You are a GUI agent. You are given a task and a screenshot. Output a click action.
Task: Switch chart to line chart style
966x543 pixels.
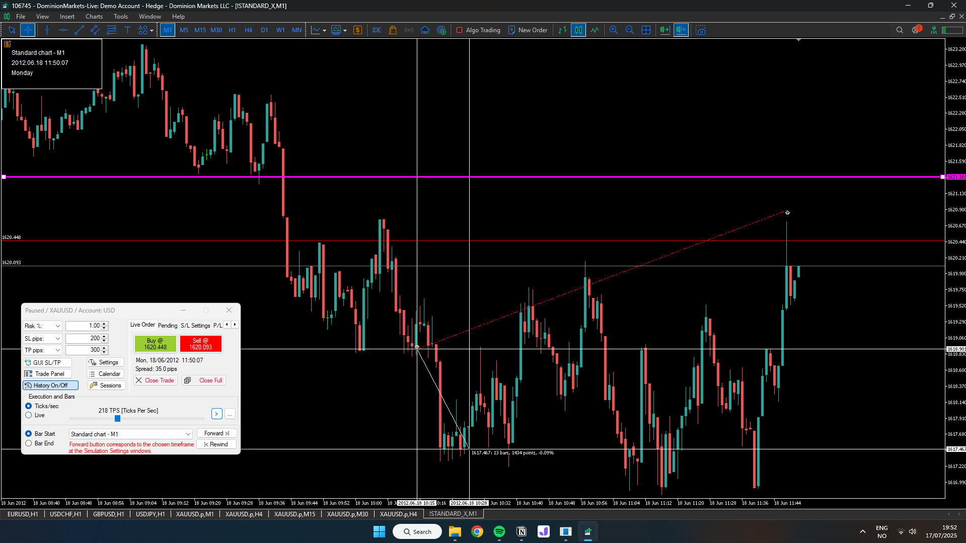tap(595, 30)
